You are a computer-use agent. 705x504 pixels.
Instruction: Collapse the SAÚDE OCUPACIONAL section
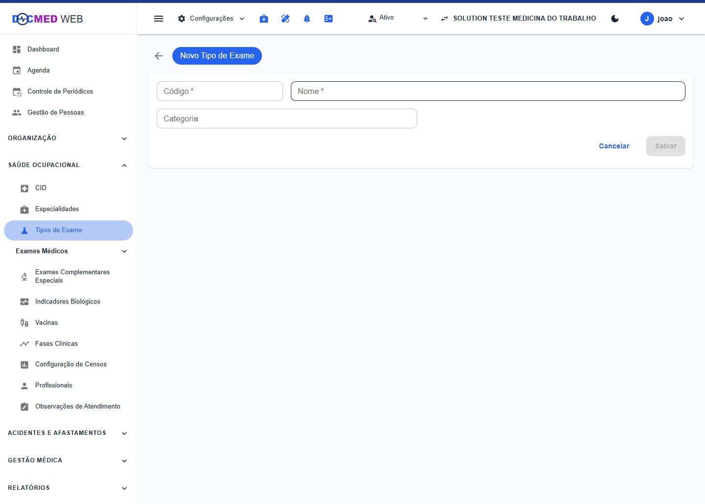pyautogui.click(x=69, y=165)
